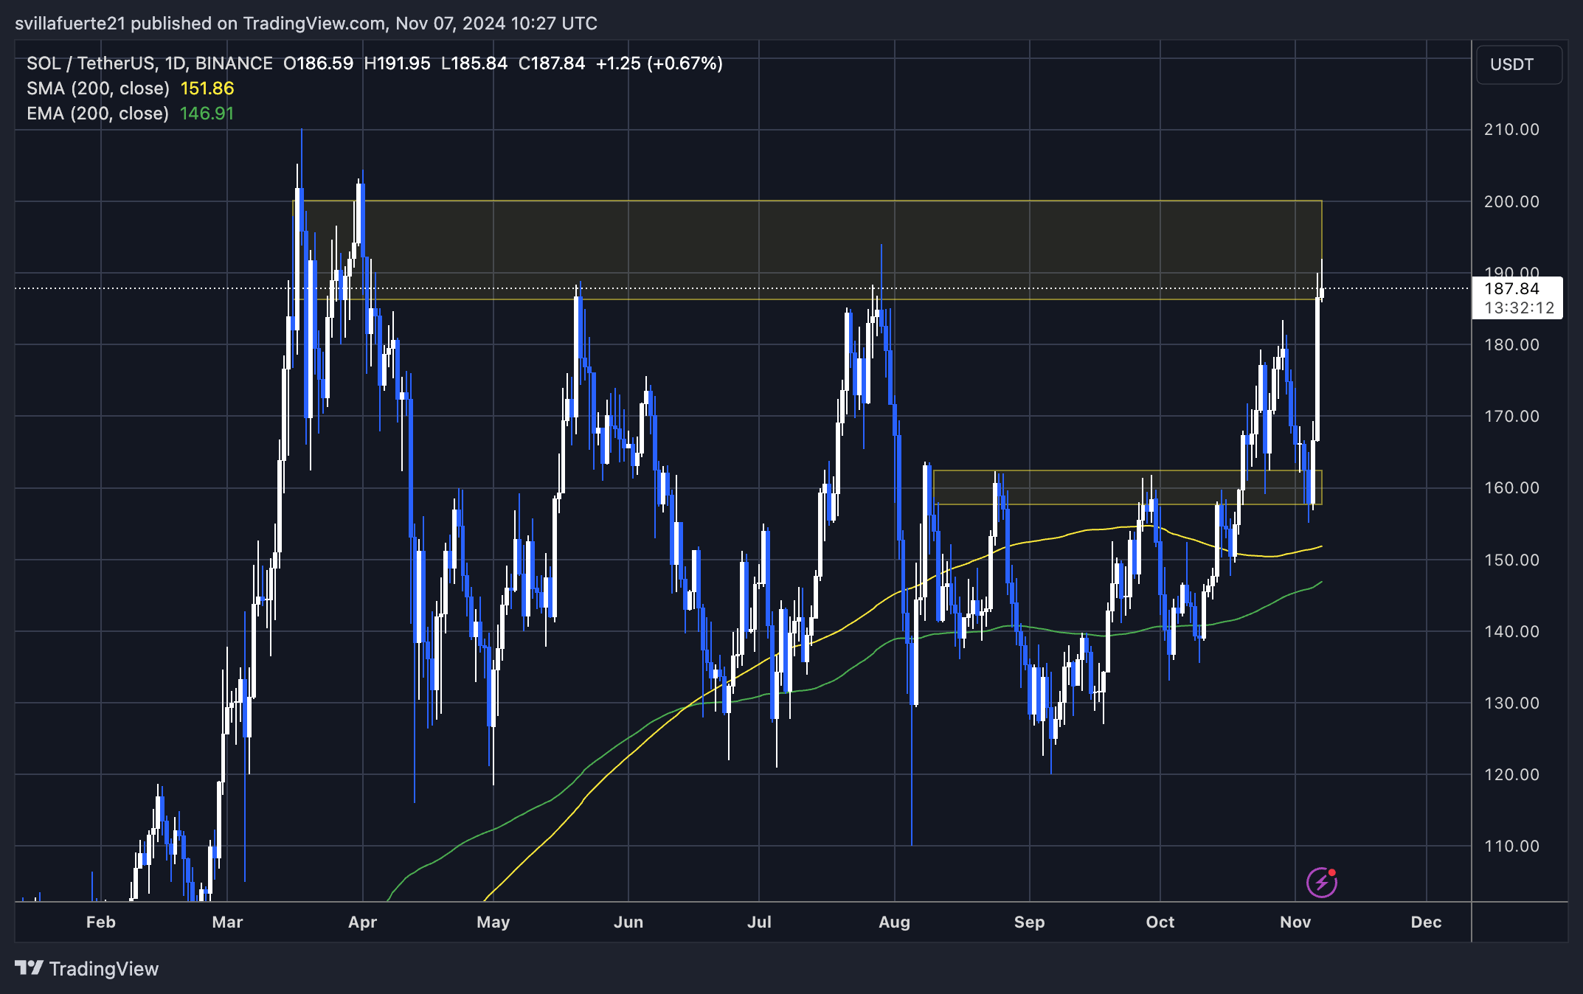Click the Dec label on time axis

coord(1427,922)
